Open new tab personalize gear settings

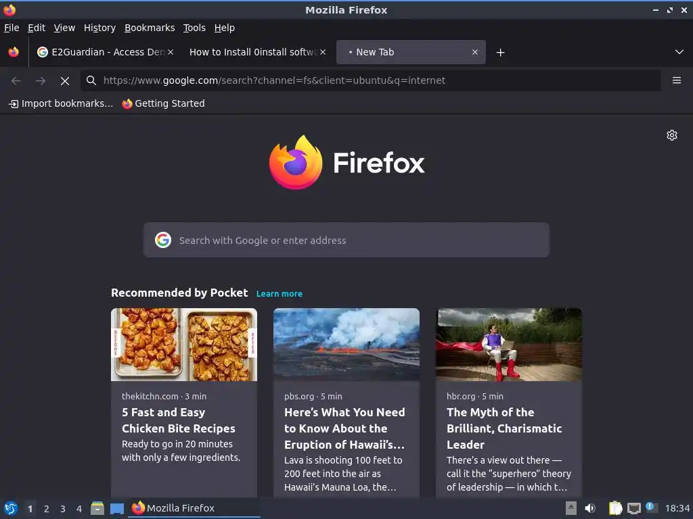(672, 135)
